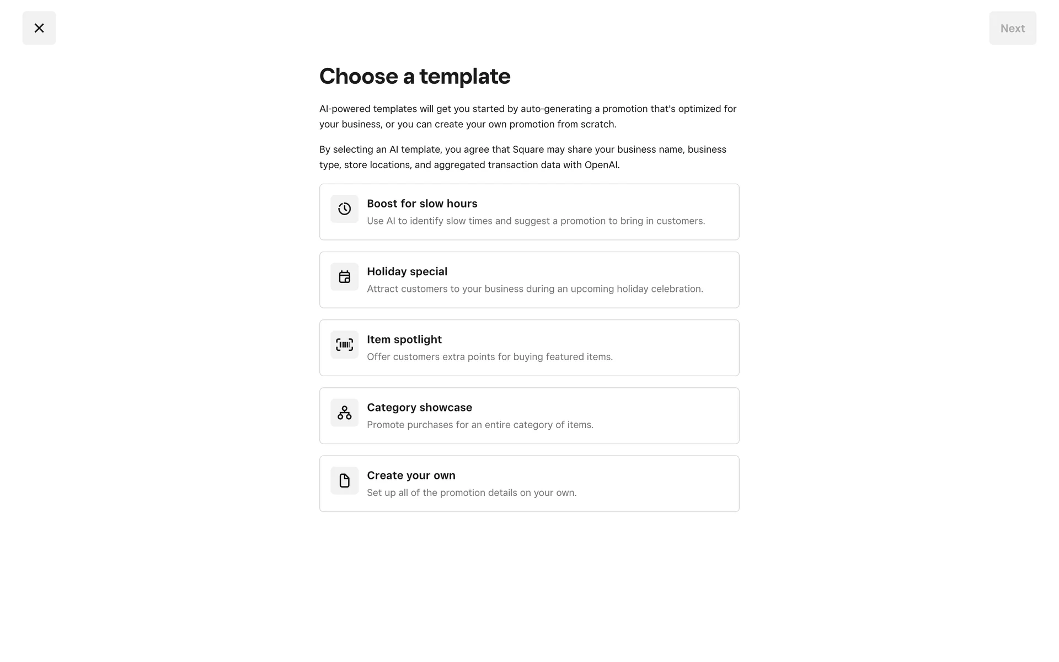Pick the Item spotlight template title
The image size is (1059, 662).
click(x=404, y=339)
